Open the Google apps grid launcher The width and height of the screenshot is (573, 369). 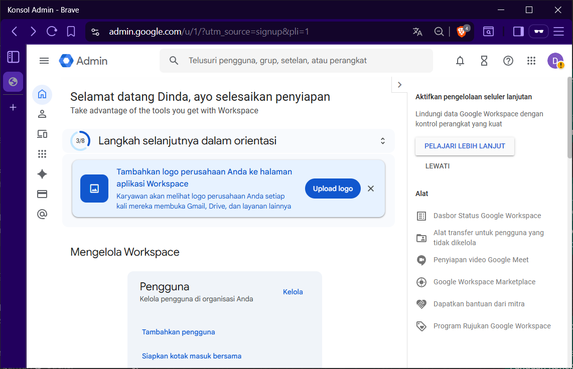[531, 61]
